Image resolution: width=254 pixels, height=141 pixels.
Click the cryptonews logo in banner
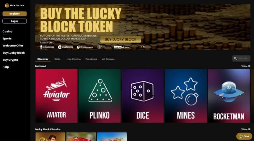point(66,47)
